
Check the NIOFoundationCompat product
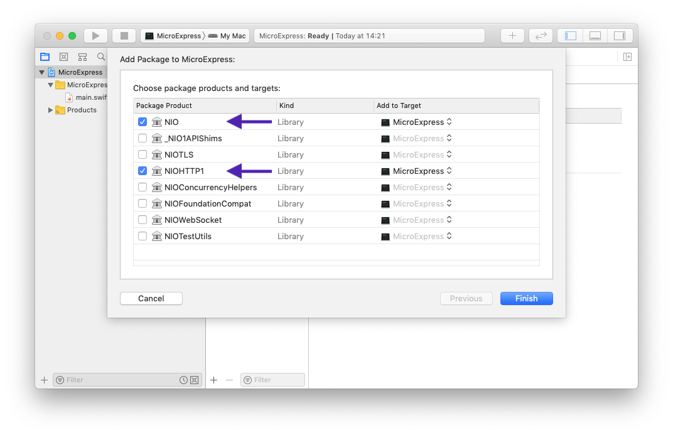coord(143,203)
